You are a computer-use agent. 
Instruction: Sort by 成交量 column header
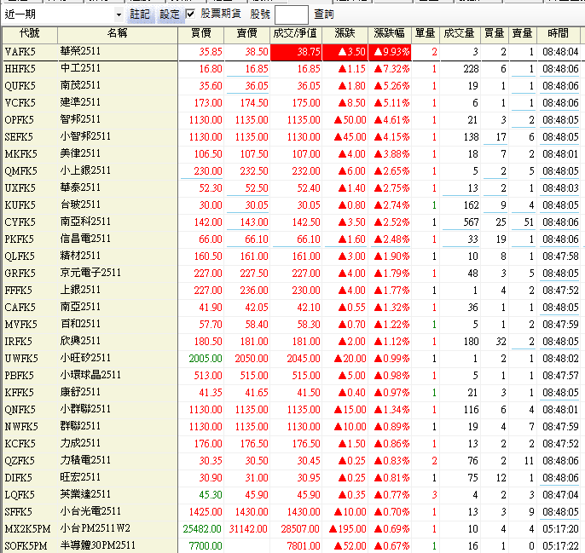(459, 34)
